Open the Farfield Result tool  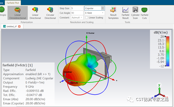click(x=125, y=13)
